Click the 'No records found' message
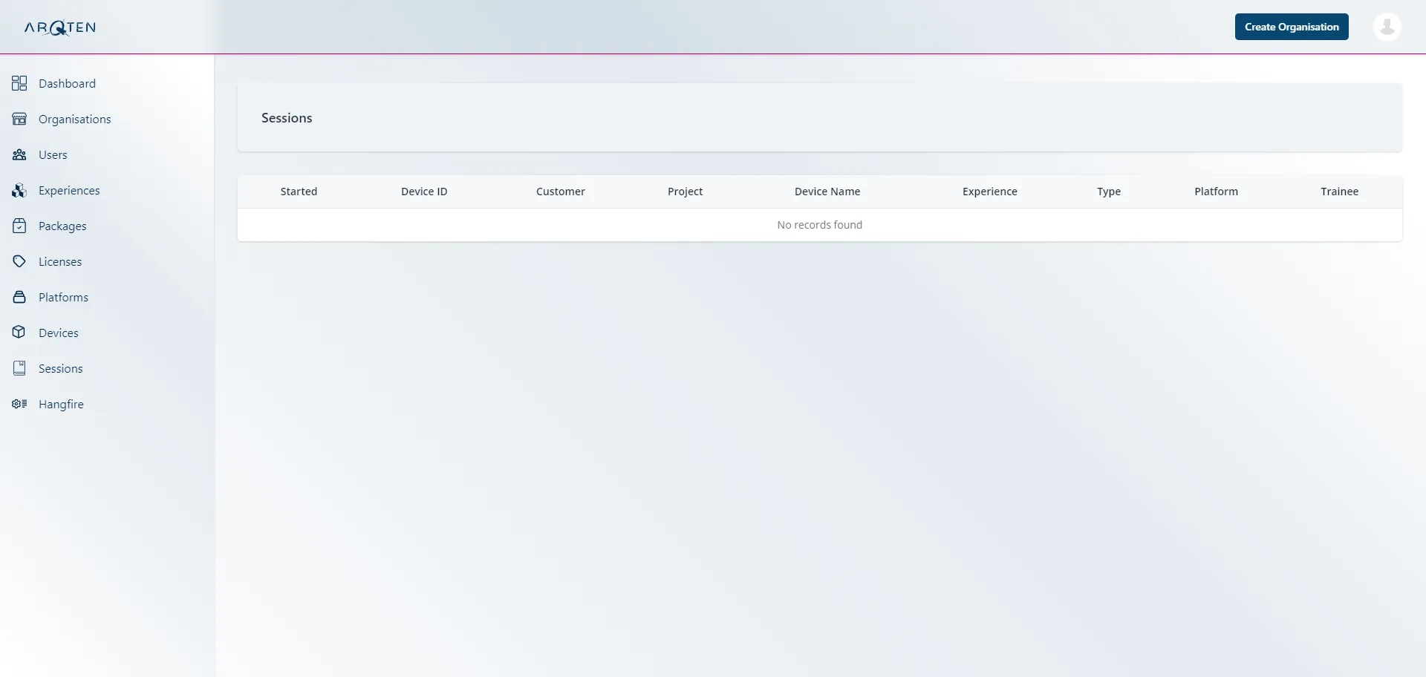The image size is (1426, 677). pos(820,225)
